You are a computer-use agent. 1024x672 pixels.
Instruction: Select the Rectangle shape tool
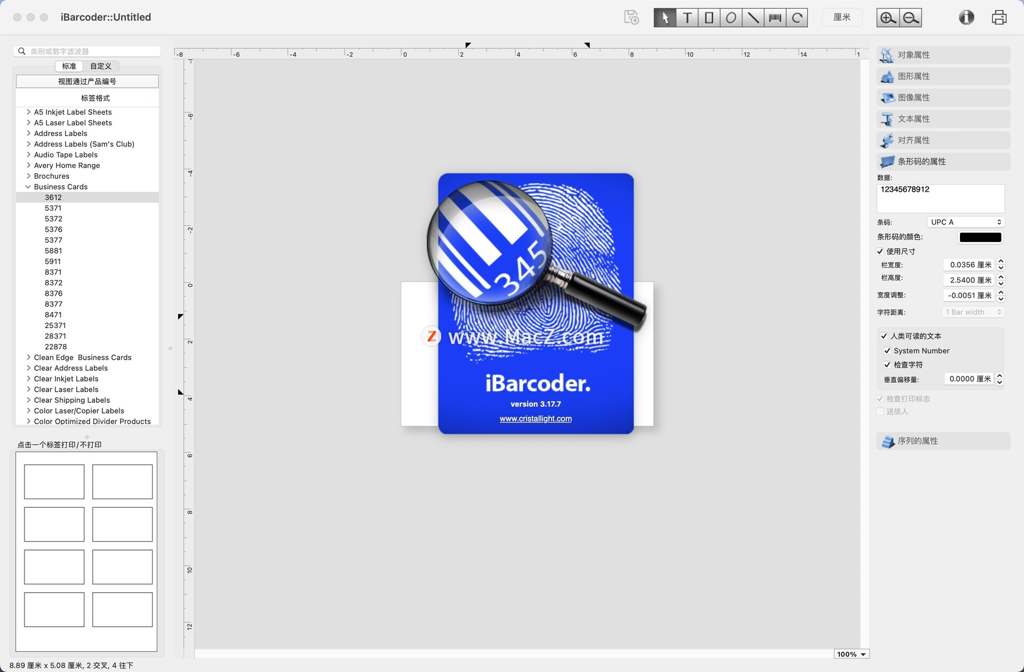[x=709, y=18]
